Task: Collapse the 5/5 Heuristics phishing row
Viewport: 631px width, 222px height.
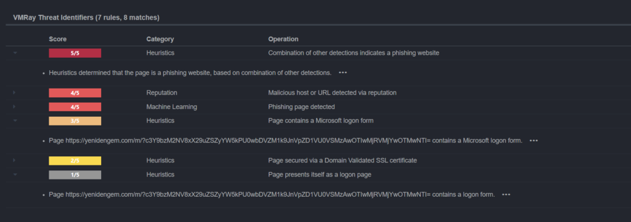Action: click(15, 53)
